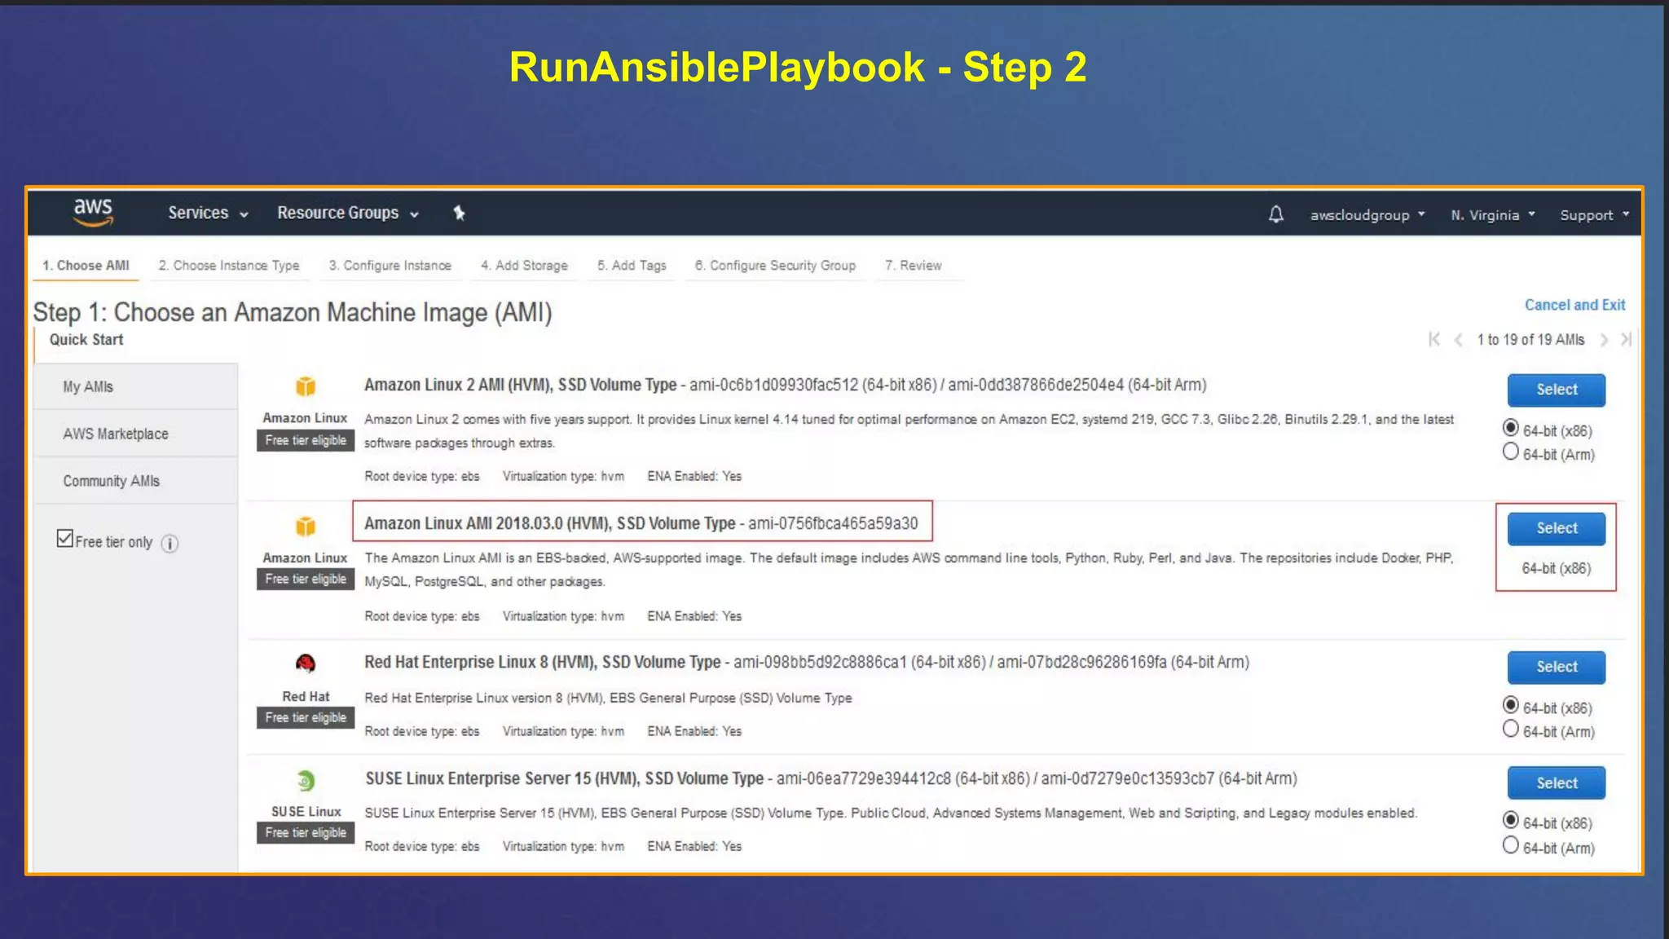Click '64-bit (x86)' label under Amazon Linux 2018.03.0 Select
The height and width of the screenshot is (939, 1669).
(x=1556, y=568)
